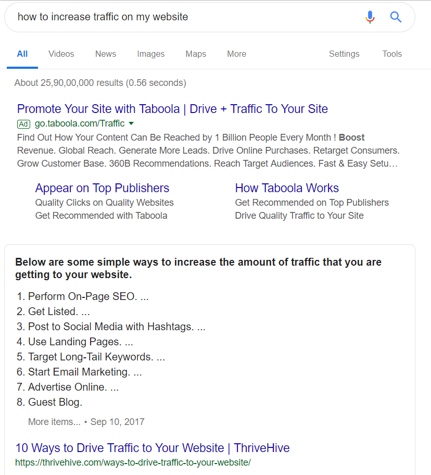Open the How Taboola Works sitelink
The width and height of the screenshot is (431, 475).
pos(287,188)
